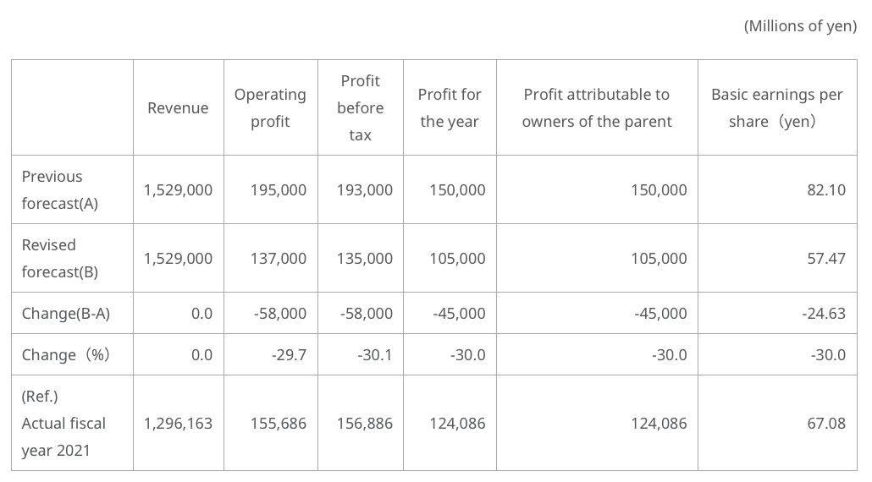Select the Actual fiscal year 2021 label

click(63, 423)
